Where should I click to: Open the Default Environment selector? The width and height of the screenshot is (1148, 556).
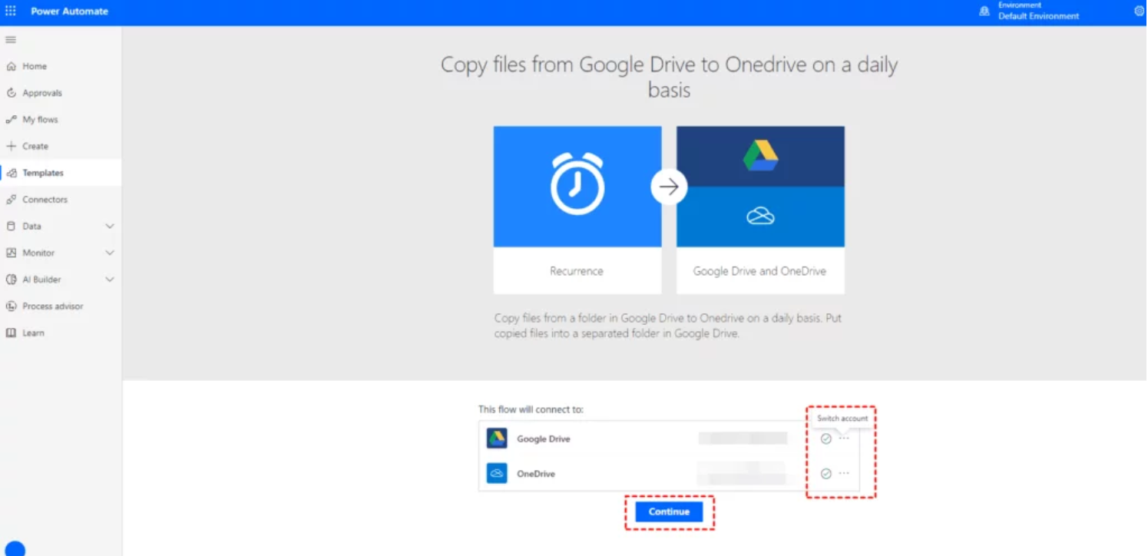(1038, 16)
